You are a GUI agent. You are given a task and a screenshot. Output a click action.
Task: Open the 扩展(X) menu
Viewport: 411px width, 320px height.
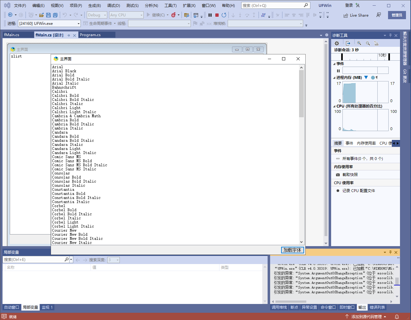[x=189, y=6]
